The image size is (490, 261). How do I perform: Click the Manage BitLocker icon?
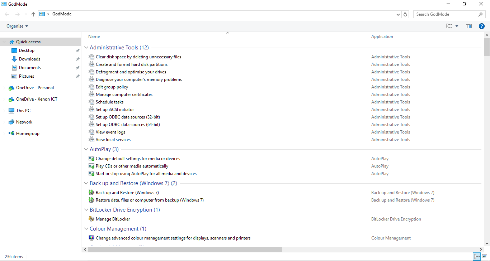click(x=91, y=219)
